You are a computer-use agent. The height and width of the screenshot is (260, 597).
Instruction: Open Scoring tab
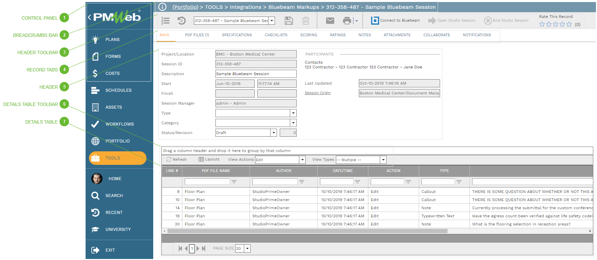click(308, 35)
